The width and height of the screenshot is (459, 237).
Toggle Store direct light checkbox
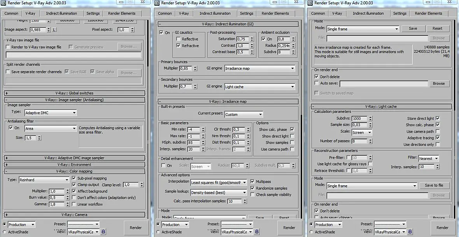(x=438, y=118)
